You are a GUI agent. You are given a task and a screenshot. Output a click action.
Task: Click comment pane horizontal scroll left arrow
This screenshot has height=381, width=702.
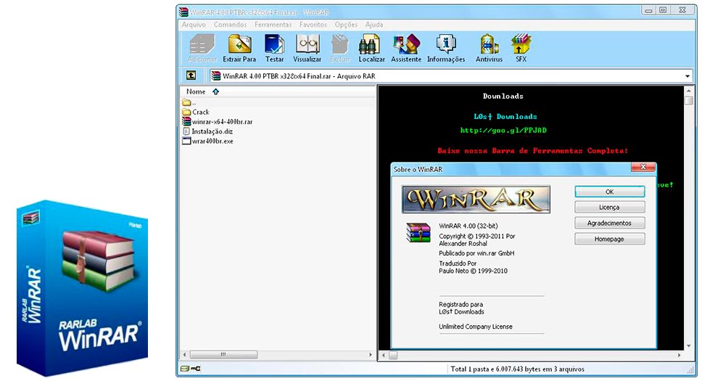click(x=383, y=355)
